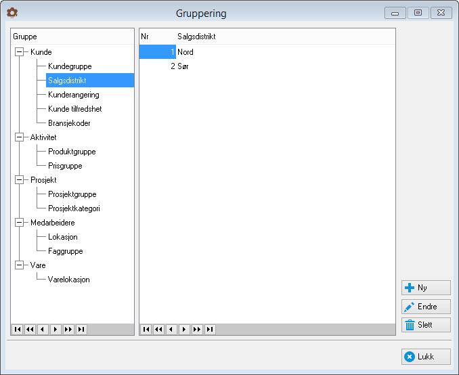The image size is (459, 375).
Task: Select the Aktivitet parent node label
Action: (x=43, y=137)
